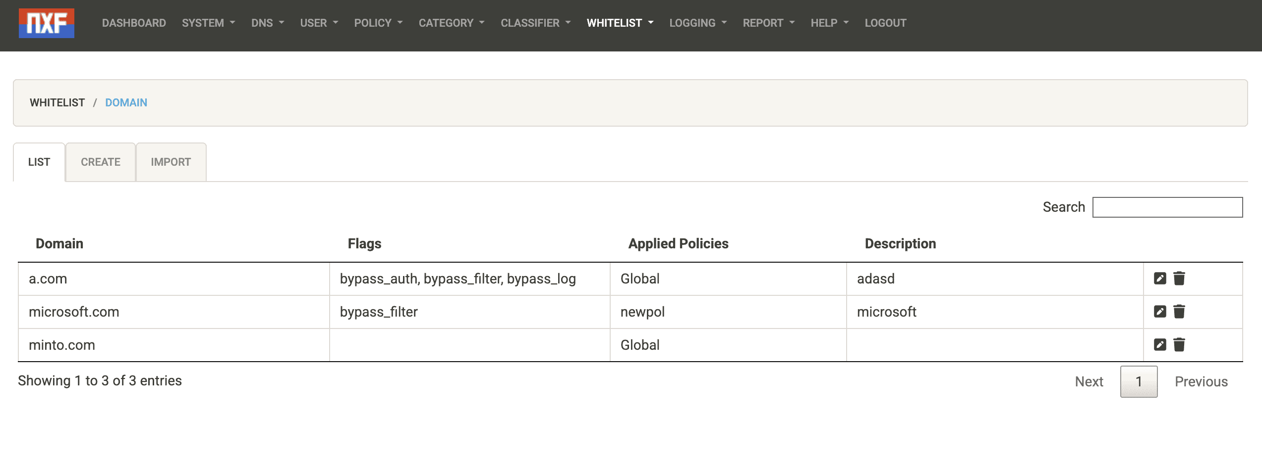Delete the a.com whitelist entry

tap(1179, 279)
